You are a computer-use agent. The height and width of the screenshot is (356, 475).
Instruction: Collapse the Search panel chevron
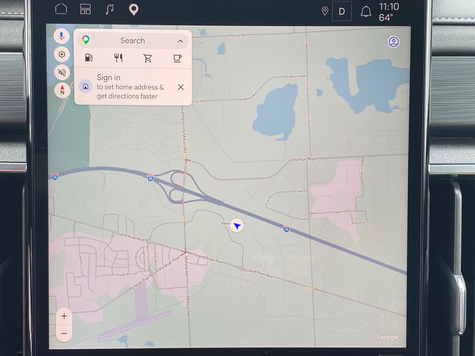point(180,41)
